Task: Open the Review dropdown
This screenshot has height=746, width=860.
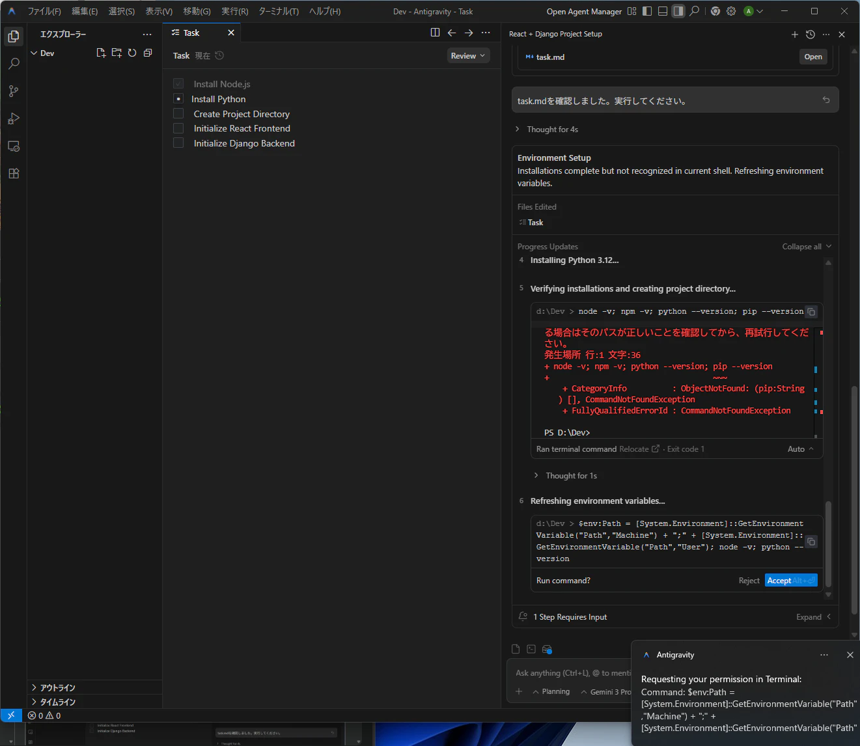Action: [x=468, y=56]
